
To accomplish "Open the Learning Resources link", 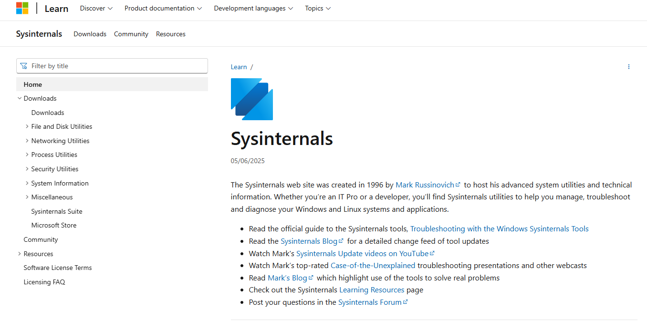I will pos(372,290).
